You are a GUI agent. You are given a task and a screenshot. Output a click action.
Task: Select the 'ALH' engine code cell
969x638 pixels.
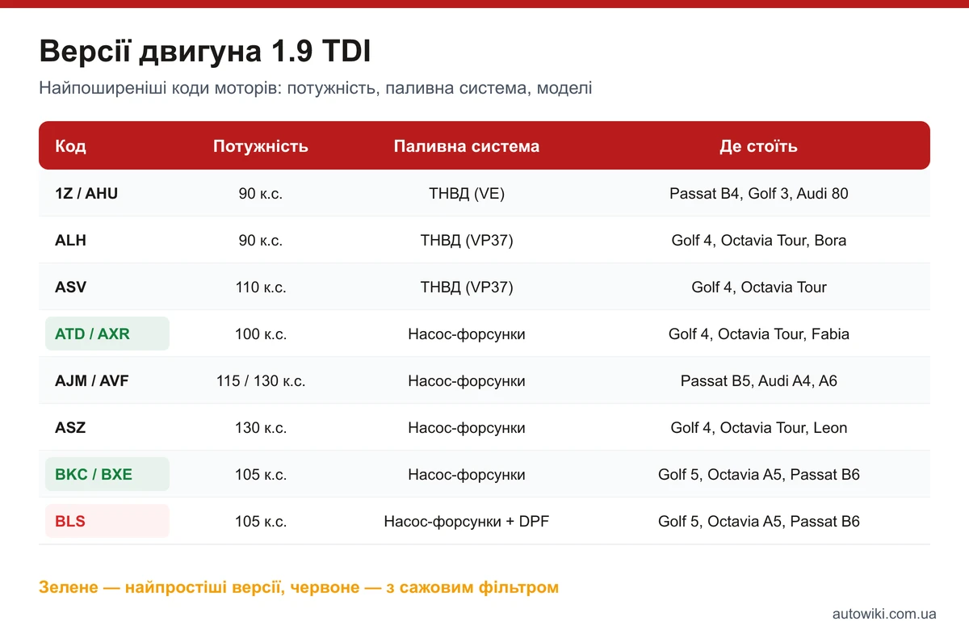click(x=70, y=241)
